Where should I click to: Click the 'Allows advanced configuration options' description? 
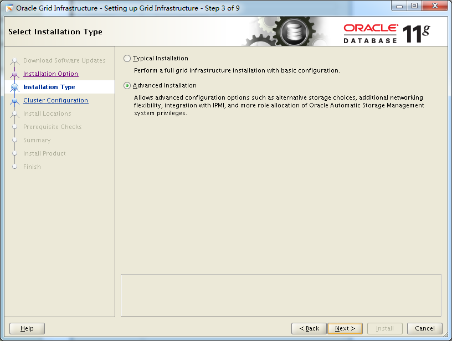(x=279, y=105)
